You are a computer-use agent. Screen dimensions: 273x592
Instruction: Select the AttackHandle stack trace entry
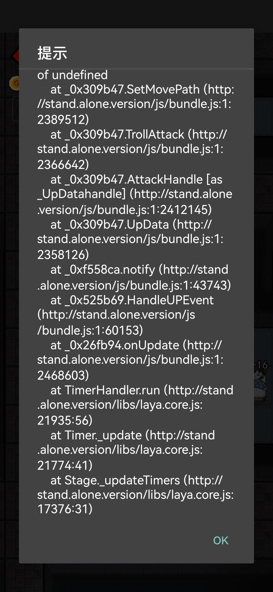tap(135, 194)
